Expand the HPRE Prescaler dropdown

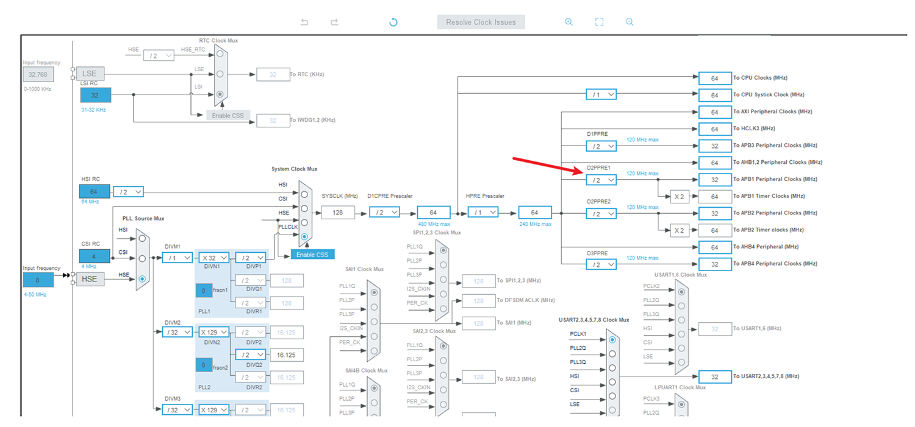point(483,212)
